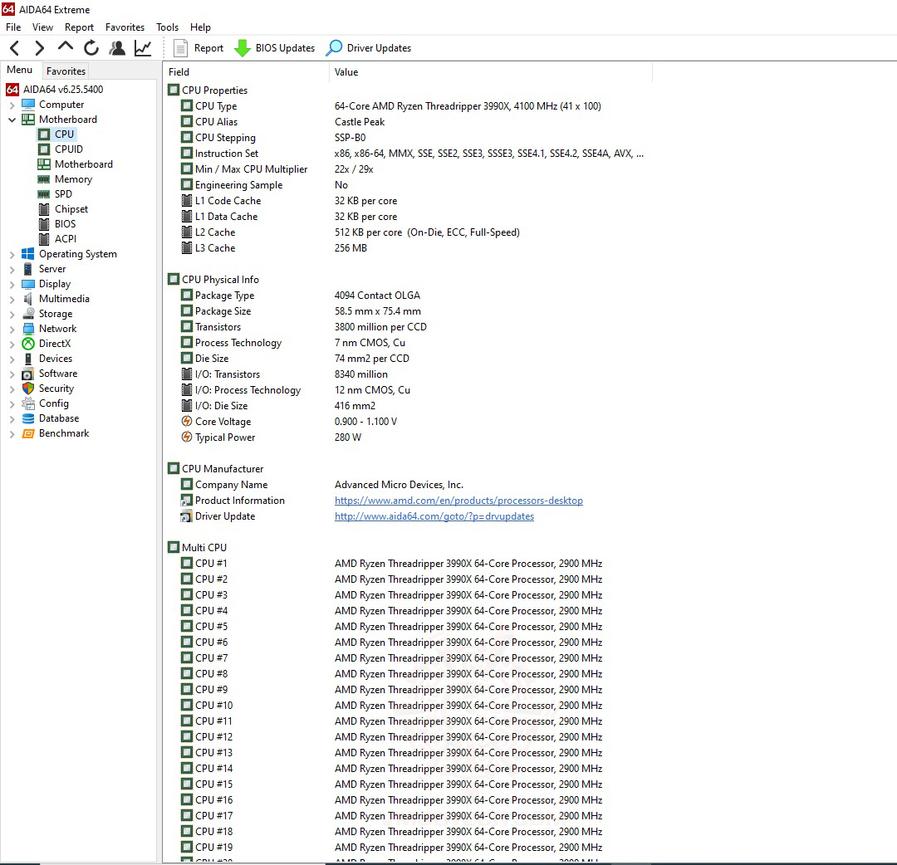This screenshot has height=865, width=897.
Task: Open the Report menu
Action: pos(79,27)
